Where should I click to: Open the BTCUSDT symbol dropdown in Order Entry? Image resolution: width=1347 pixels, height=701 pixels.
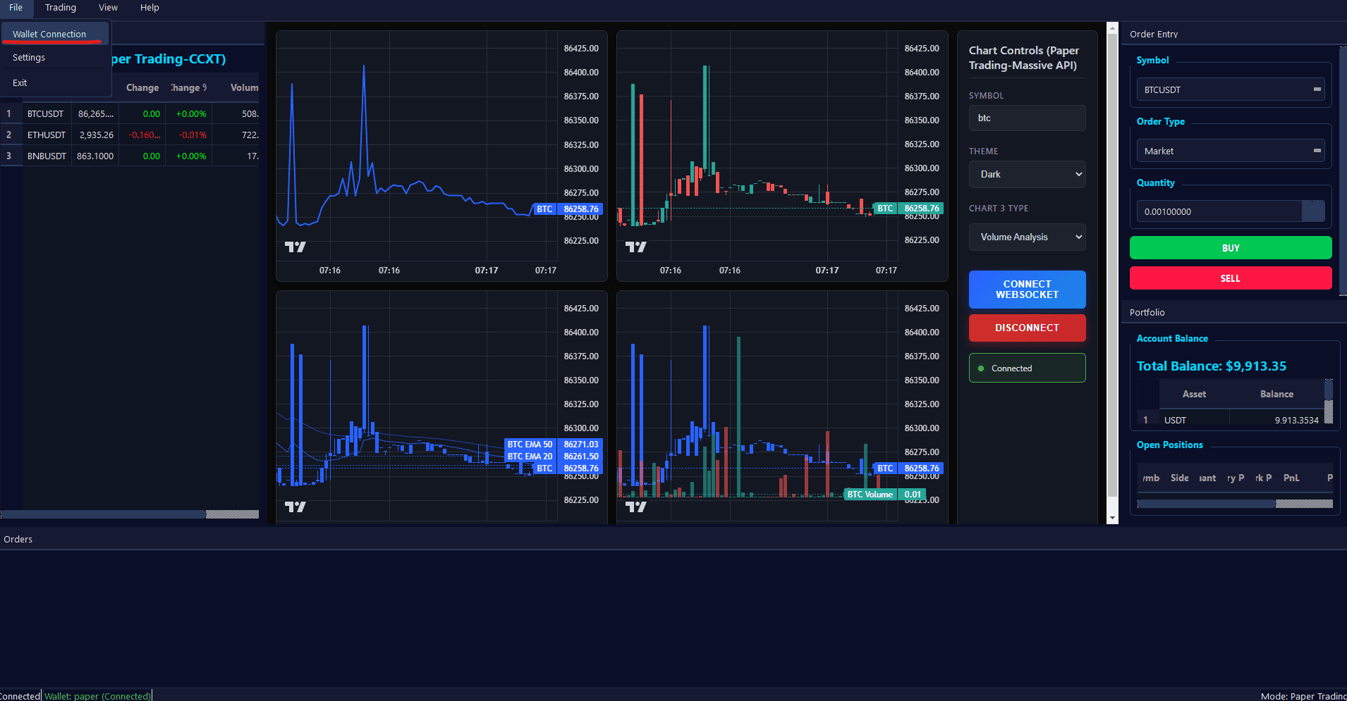tap(1230, 89)
